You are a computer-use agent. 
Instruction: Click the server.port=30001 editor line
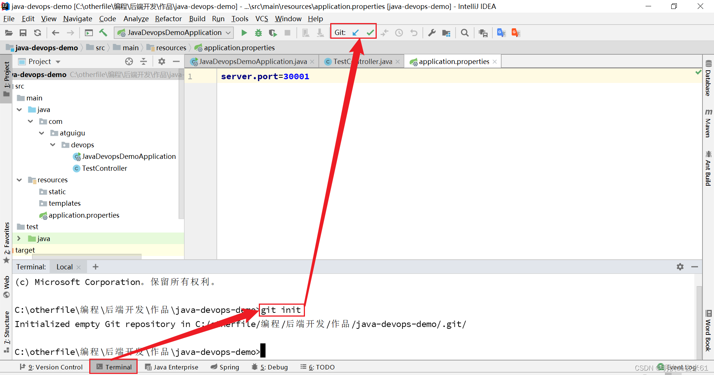(265, 77)
